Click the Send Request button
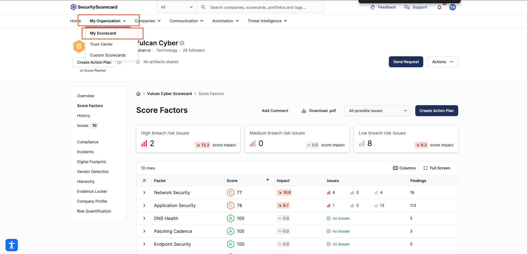This screenshot has height=254, width=527. (406, 62)
